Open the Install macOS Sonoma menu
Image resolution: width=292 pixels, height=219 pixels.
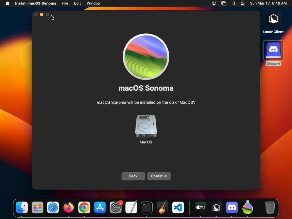pyautogui.click(x=36, y=3)
